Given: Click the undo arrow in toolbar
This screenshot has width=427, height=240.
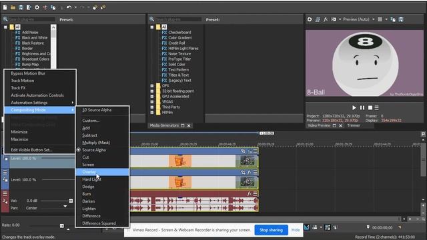Looking at the screenshot, I should 69,7.
